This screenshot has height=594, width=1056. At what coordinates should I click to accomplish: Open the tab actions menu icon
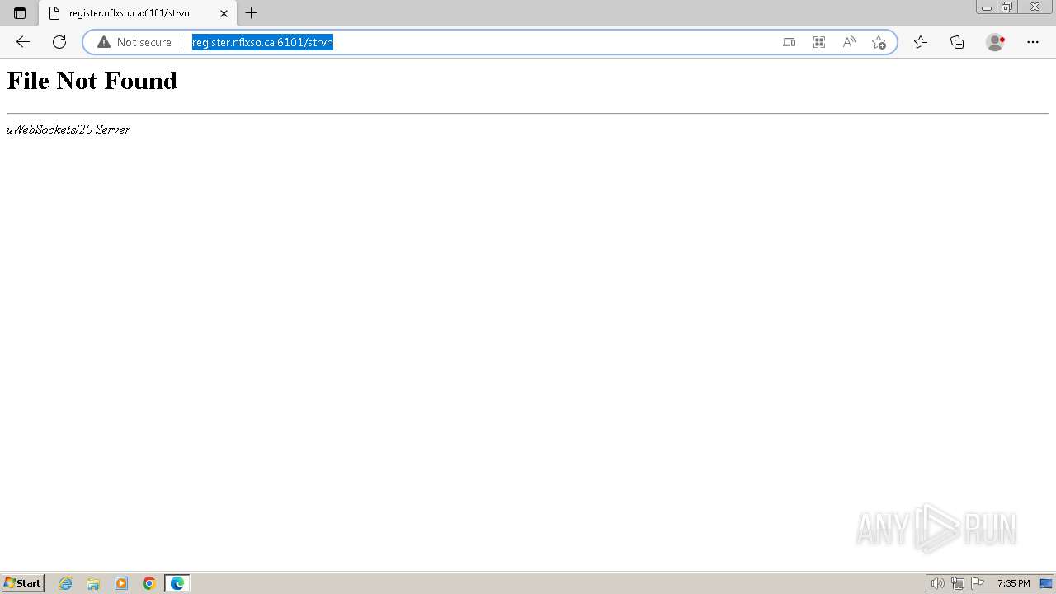(20, 13)
